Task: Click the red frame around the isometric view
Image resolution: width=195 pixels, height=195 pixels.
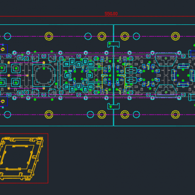Action: pyautogui.click(x=24, y=158)
